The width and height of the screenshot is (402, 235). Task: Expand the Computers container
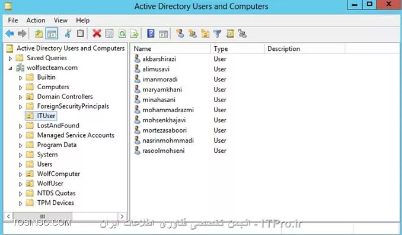point(21,87)
